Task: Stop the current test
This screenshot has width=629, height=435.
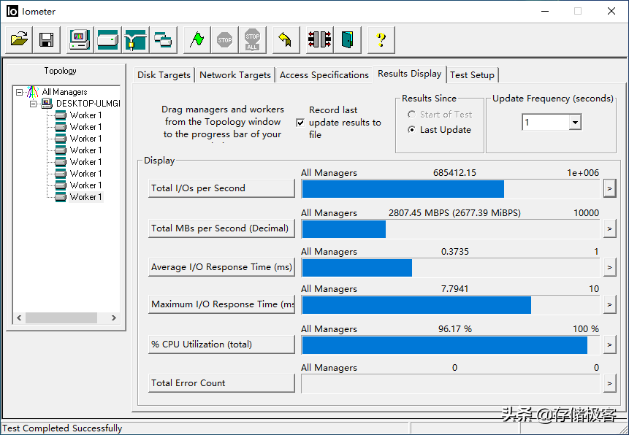Action: coord(225,39)
